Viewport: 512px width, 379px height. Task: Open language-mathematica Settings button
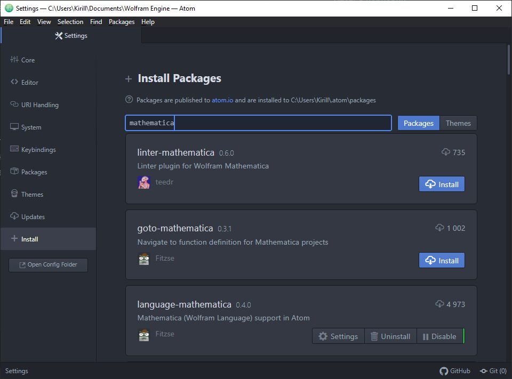[338, 336]
